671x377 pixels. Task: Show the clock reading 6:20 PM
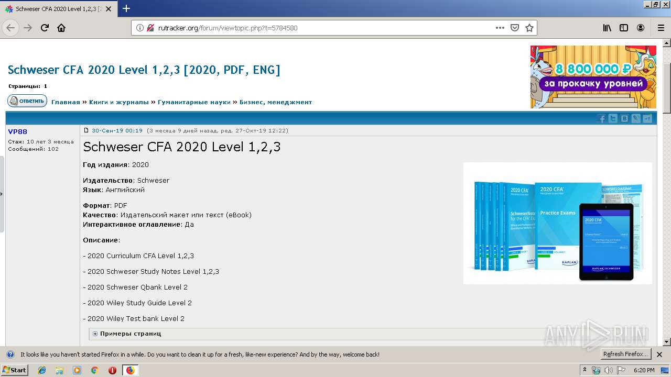click(x=644, y=370)
